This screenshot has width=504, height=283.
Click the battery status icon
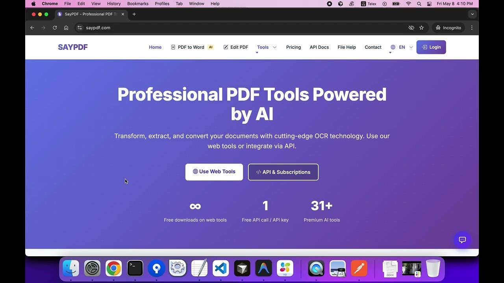396,4
